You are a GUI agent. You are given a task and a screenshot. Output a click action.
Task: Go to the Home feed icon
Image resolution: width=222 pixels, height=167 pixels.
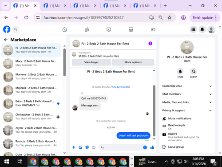64,29
